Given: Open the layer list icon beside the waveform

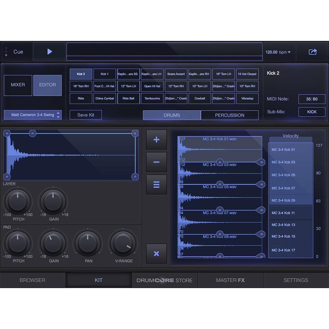Looking at the screenshot, I should click(x=156, y=184).
